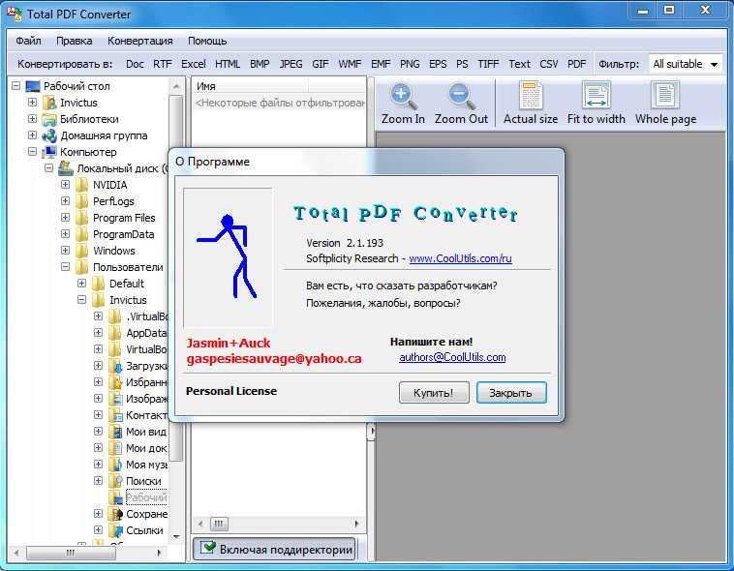Convert to GIF format
Screen dimensions: 734x571
(x=321, y=64)
